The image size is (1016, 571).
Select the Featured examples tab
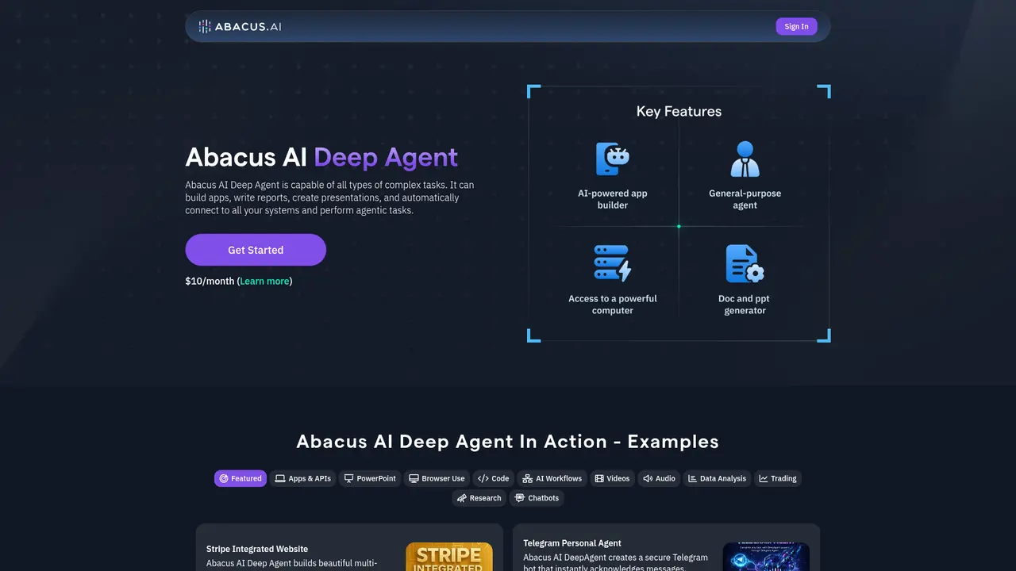click(241, 478)
